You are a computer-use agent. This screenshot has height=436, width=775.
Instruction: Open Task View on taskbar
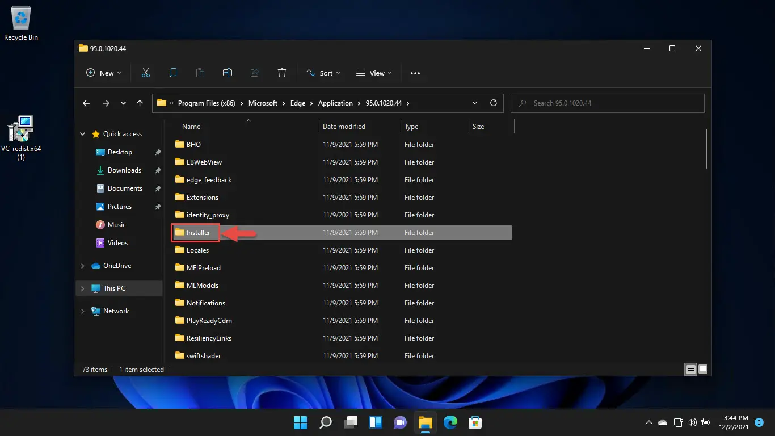coord(351,422)
